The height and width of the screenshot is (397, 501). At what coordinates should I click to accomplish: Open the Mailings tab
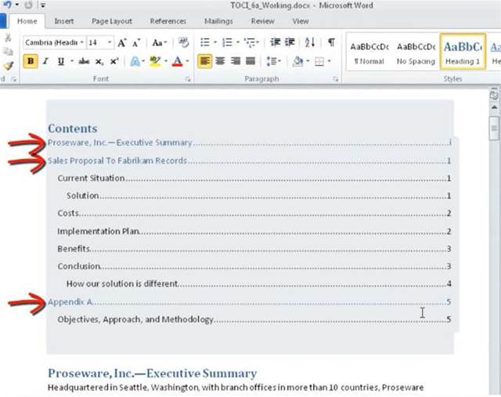218,21
